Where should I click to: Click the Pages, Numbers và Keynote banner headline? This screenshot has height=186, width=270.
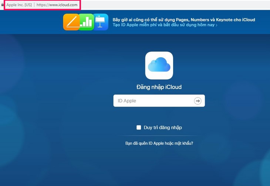point(184,20)
